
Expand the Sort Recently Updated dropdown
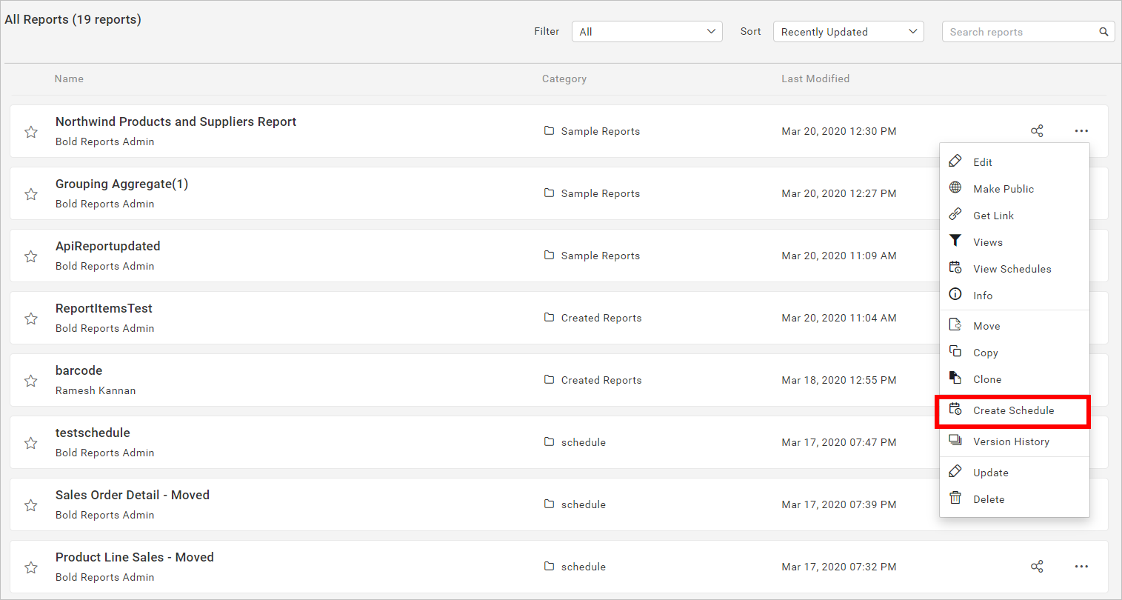pos(847,31)
